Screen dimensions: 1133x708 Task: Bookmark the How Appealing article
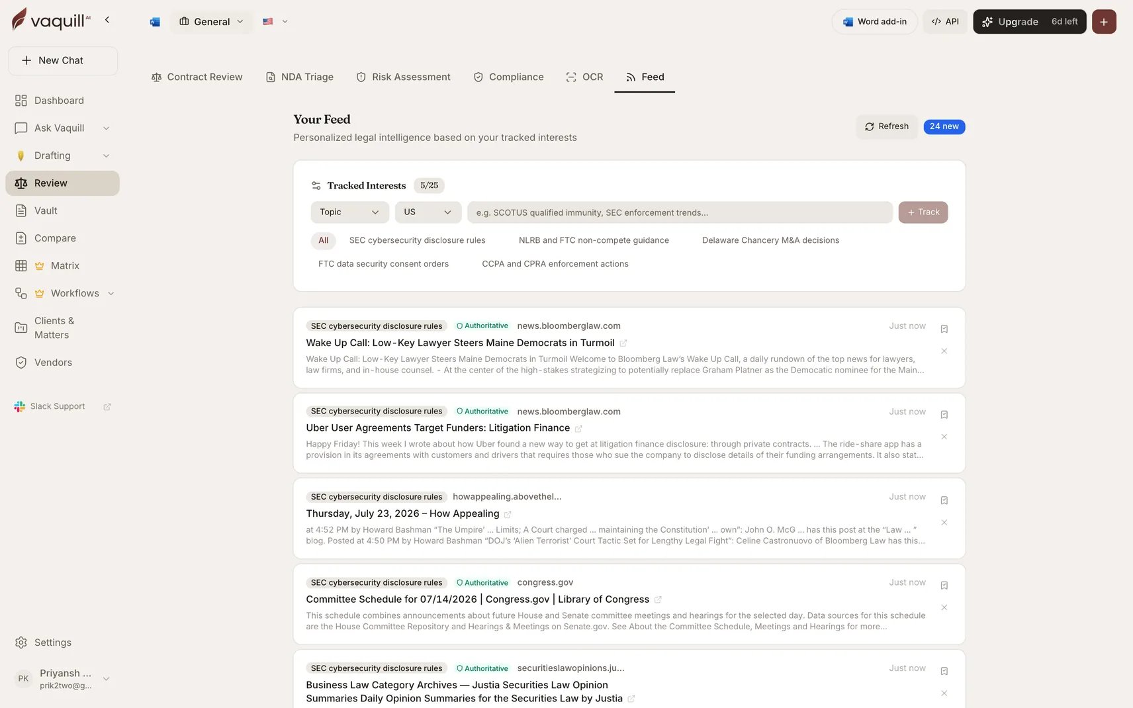point(944,500)
